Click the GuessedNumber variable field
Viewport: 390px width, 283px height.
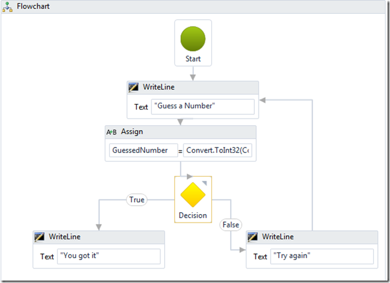[x=144, y=150]
